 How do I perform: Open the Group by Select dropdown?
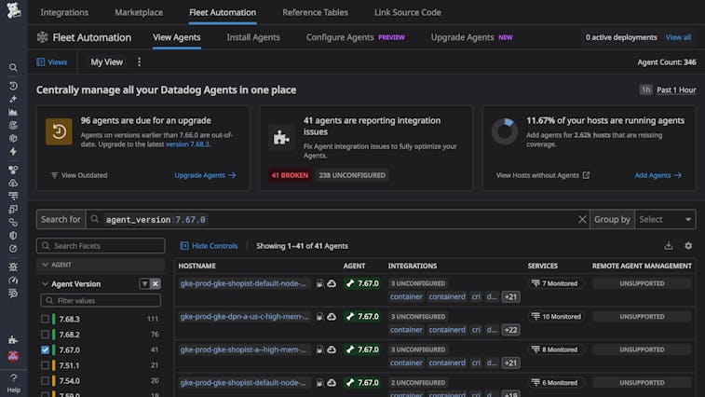click(665, 219)
